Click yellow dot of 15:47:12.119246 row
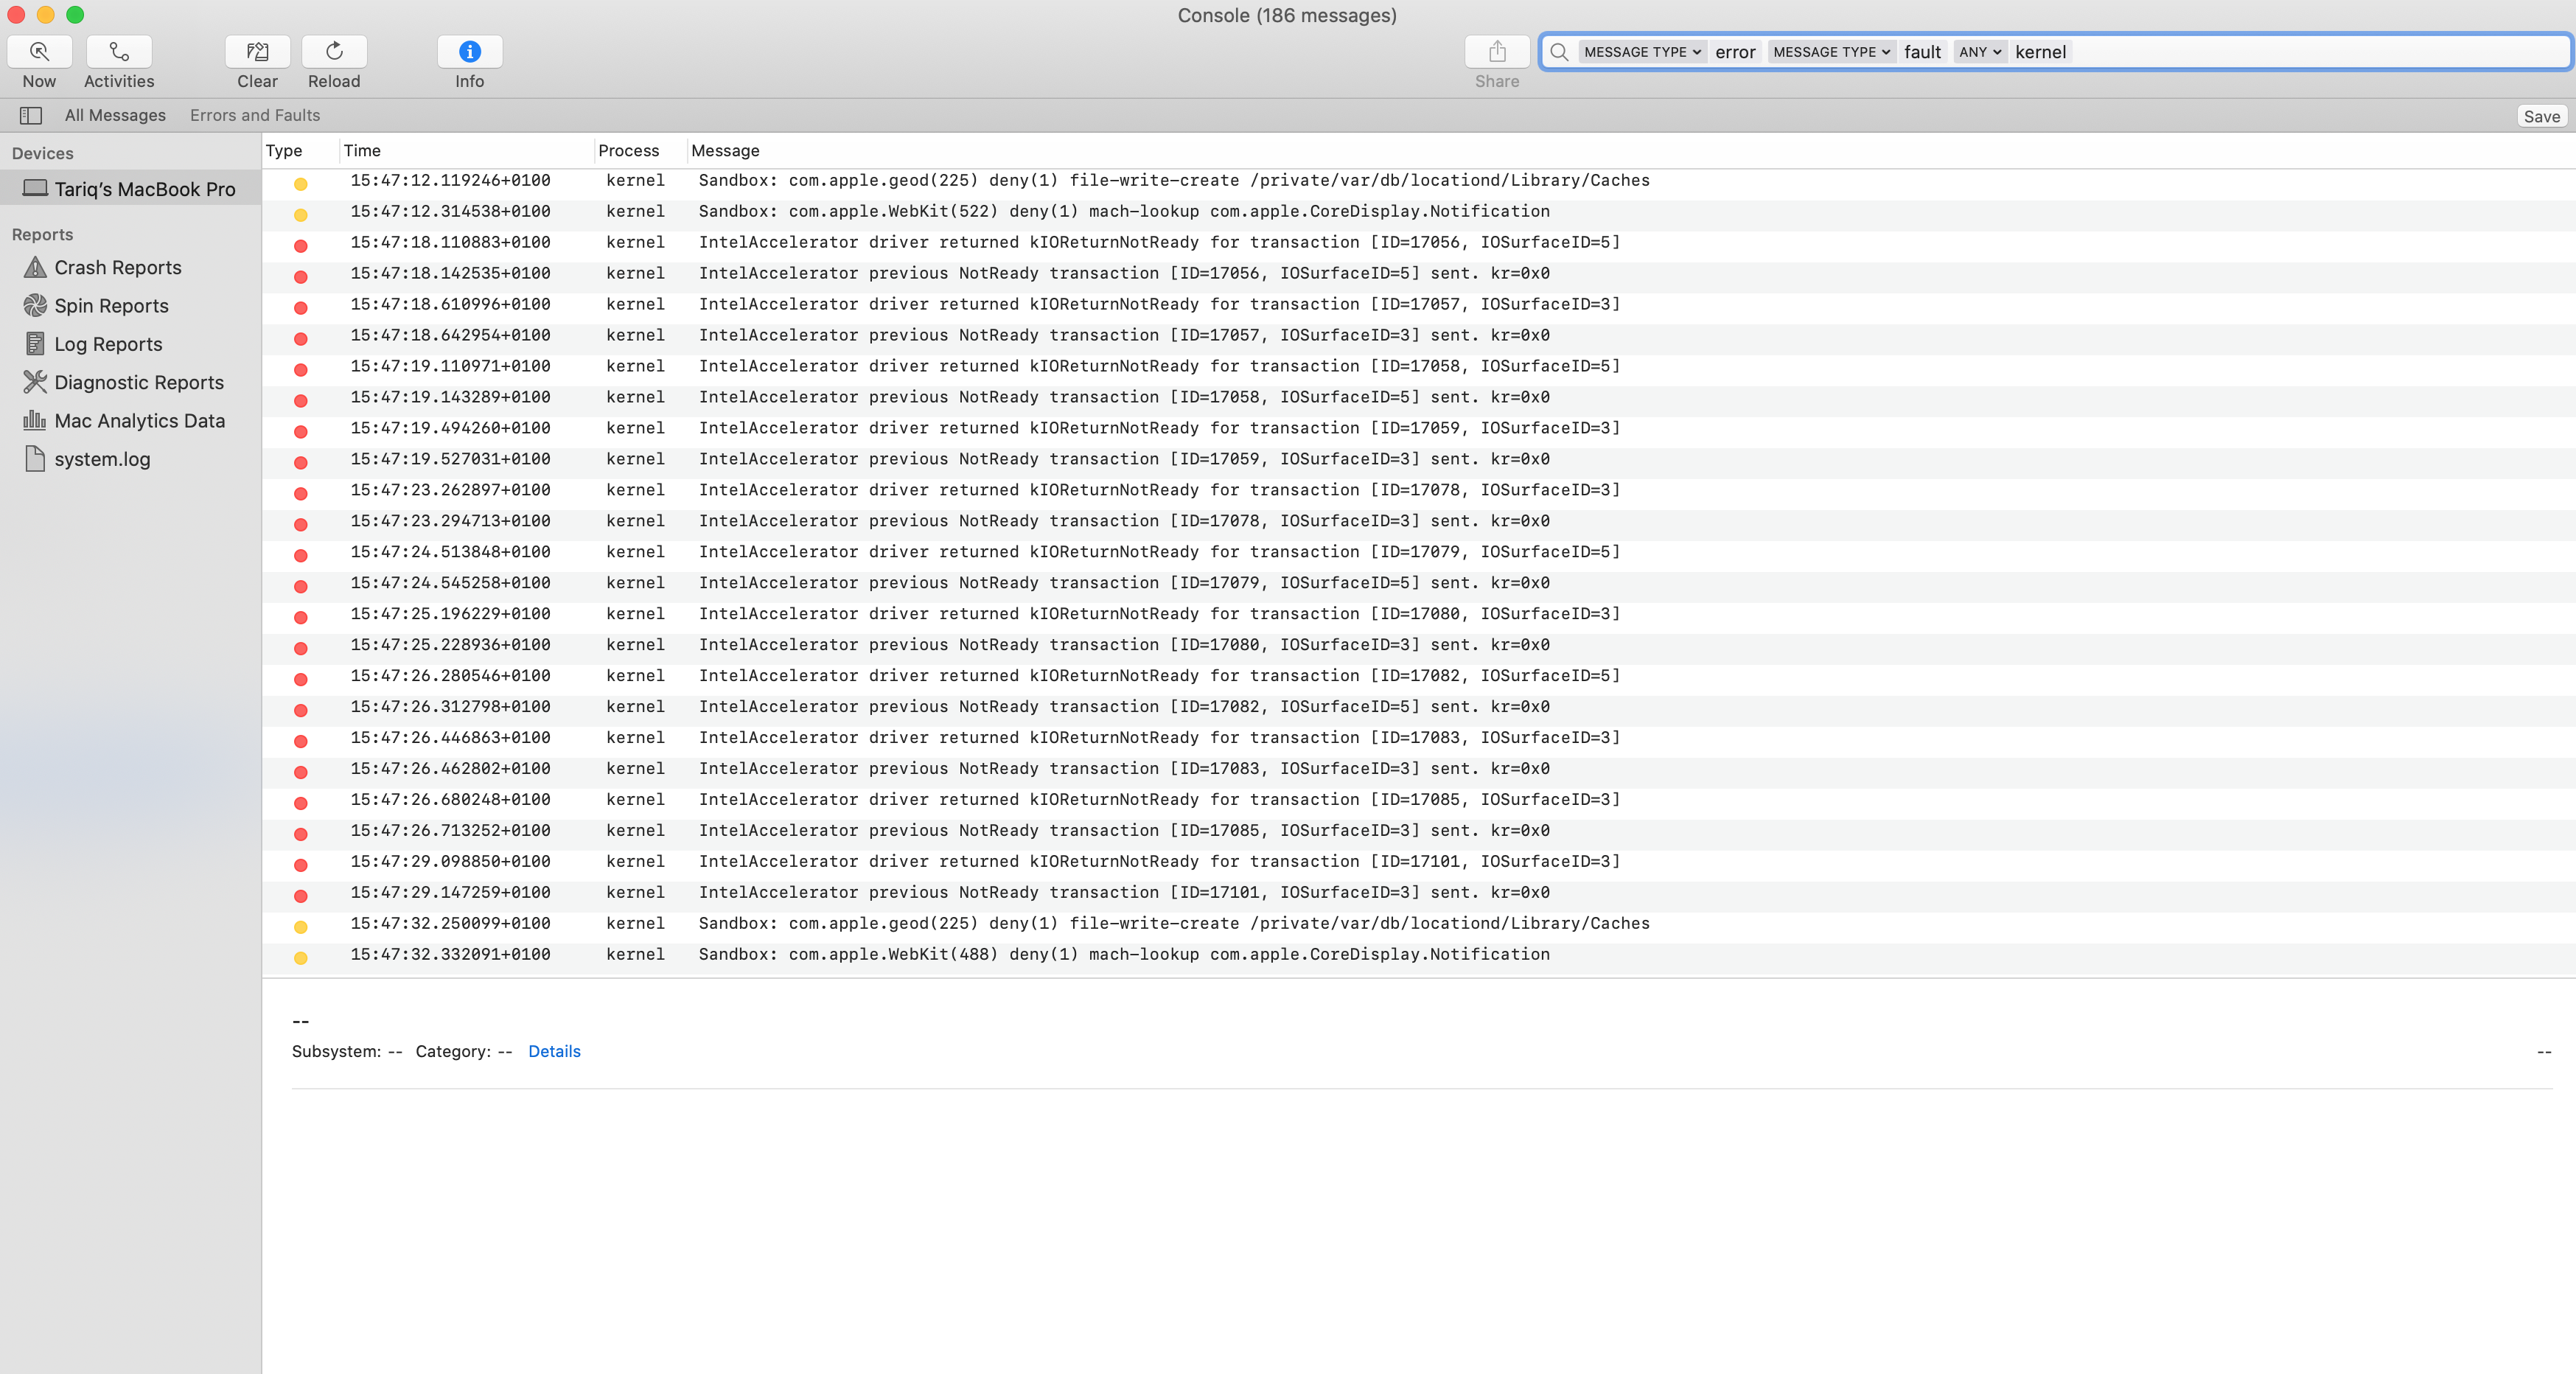Viewport: 2576px width, 1374px height. (x=300, y=184)
